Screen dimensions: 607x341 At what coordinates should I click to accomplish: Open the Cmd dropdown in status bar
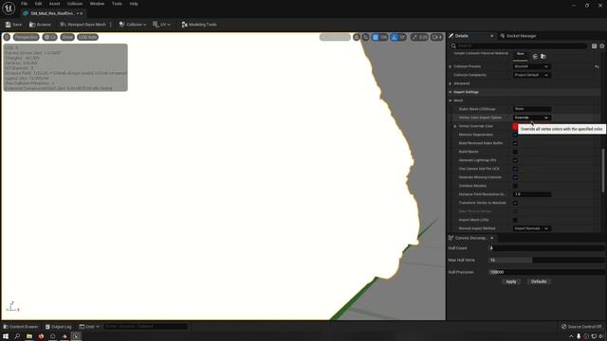coord(89,327)
